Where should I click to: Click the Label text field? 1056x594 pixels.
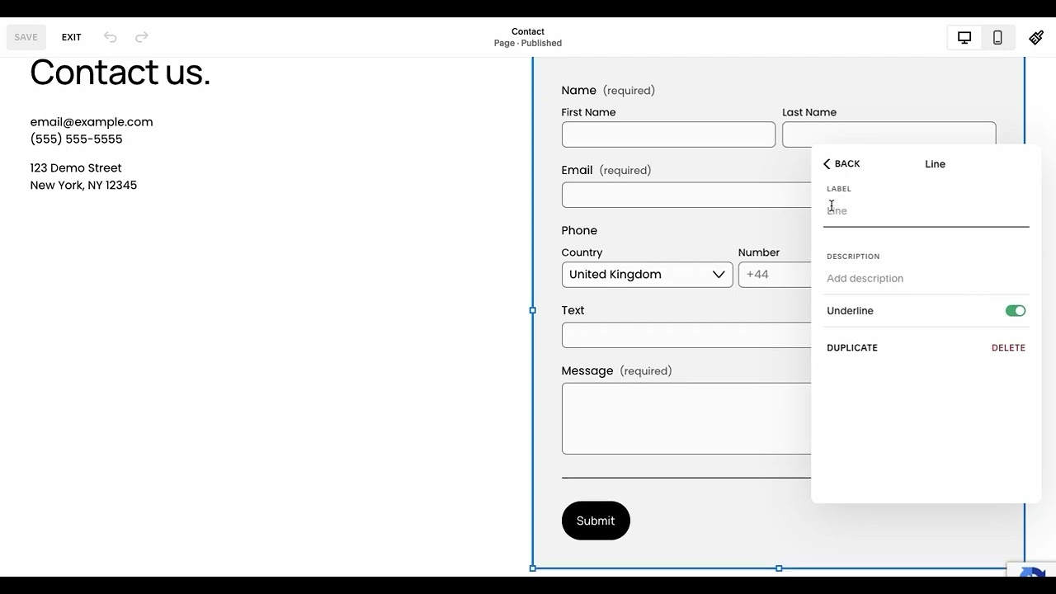tap(924, 211)
